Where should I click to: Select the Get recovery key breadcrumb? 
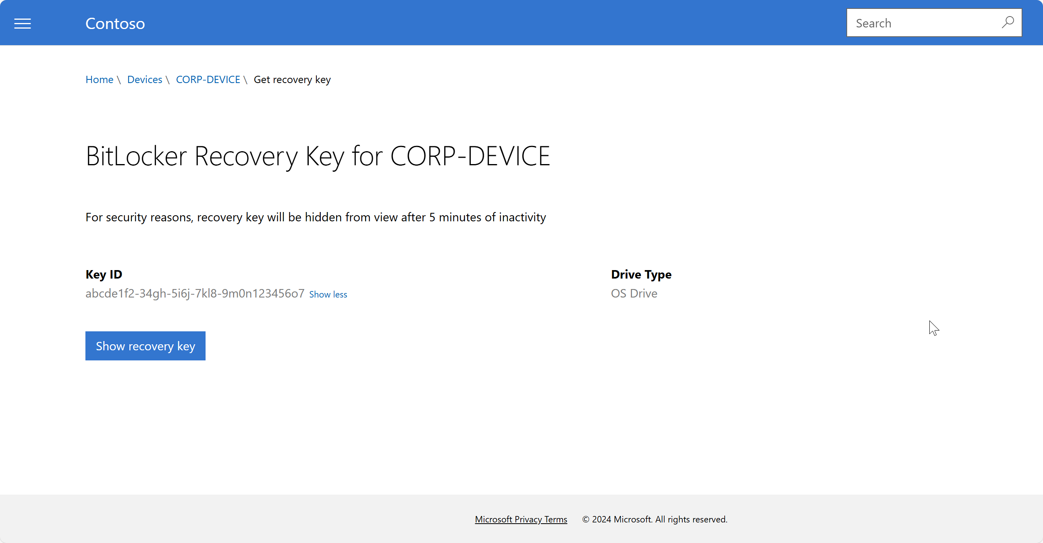click(x=292, y=79)
